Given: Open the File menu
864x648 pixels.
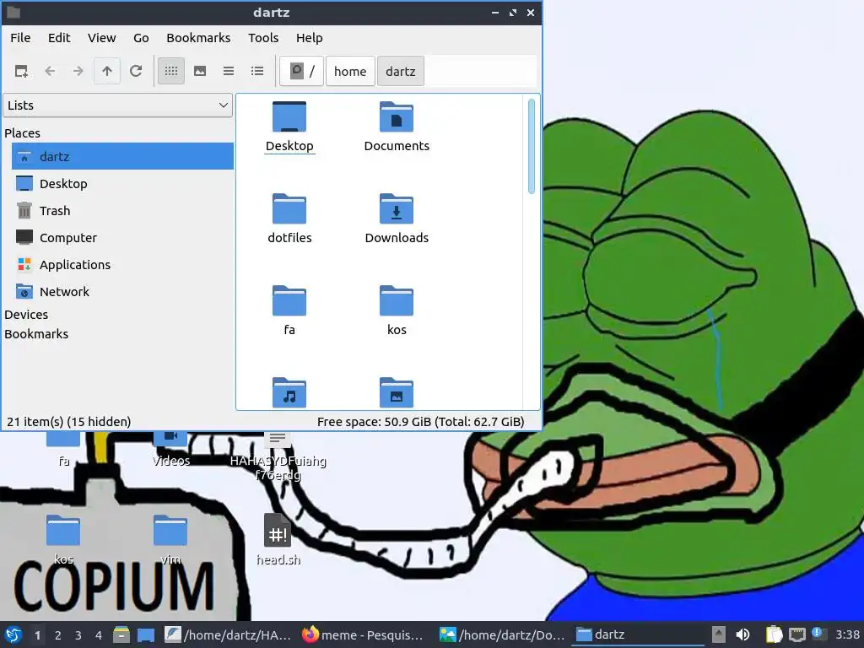Looking at the screenshot, I should click(20, 38).
